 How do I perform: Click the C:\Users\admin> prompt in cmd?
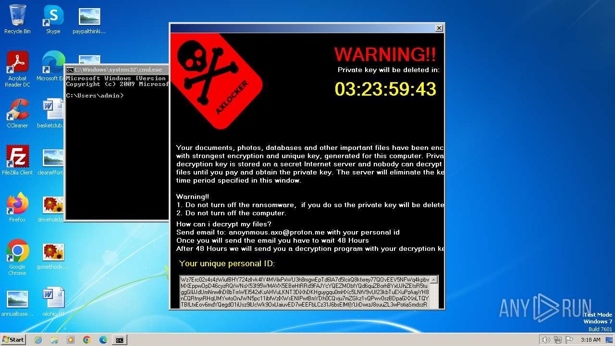point(95,96)
